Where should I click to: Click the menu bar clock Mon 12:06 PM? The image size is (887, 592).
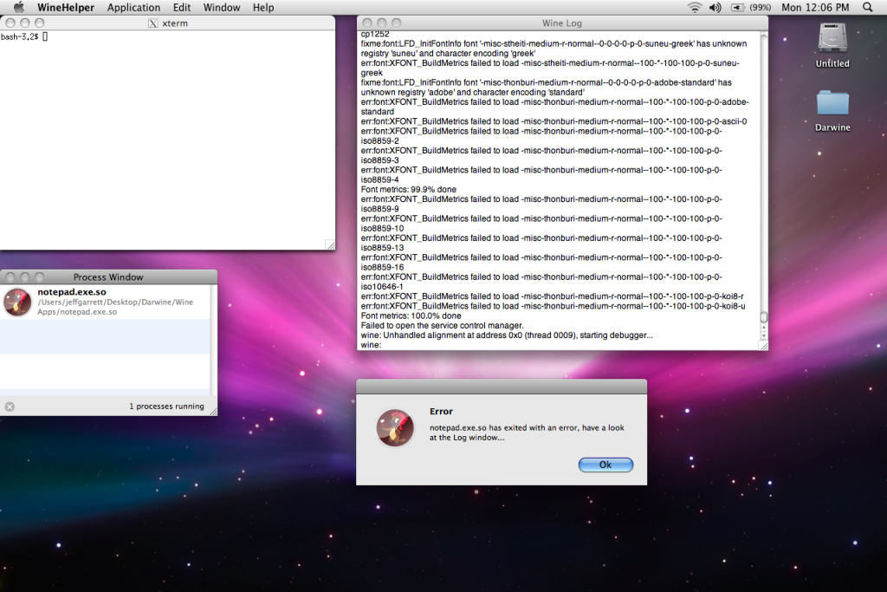coord(815,7)
